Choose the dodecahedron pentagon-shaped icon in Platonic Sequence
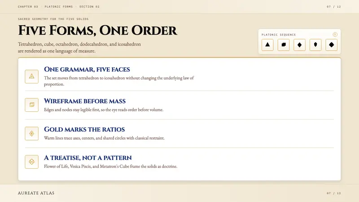Image resolution: width=359 pixels, height=202 pixels. coord(315,44)
